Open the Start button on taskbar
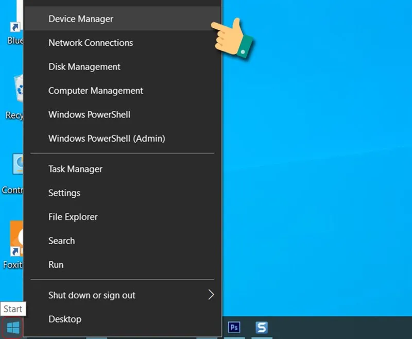412x339 pixels. tap(12, 327)
